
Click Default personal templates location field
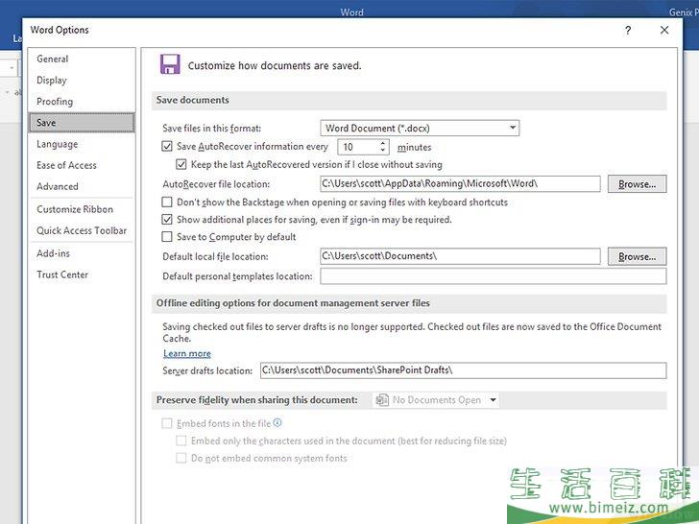coord(494,275)
